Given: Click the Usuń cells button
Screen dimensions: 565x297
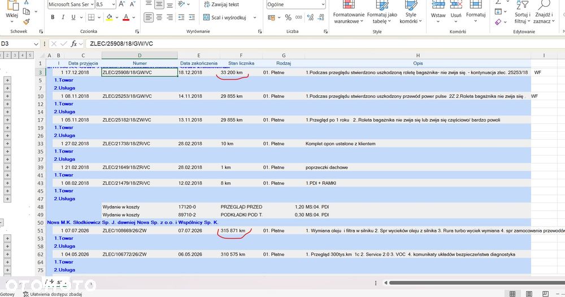Looking at the screenshot, I should (456, 12).
